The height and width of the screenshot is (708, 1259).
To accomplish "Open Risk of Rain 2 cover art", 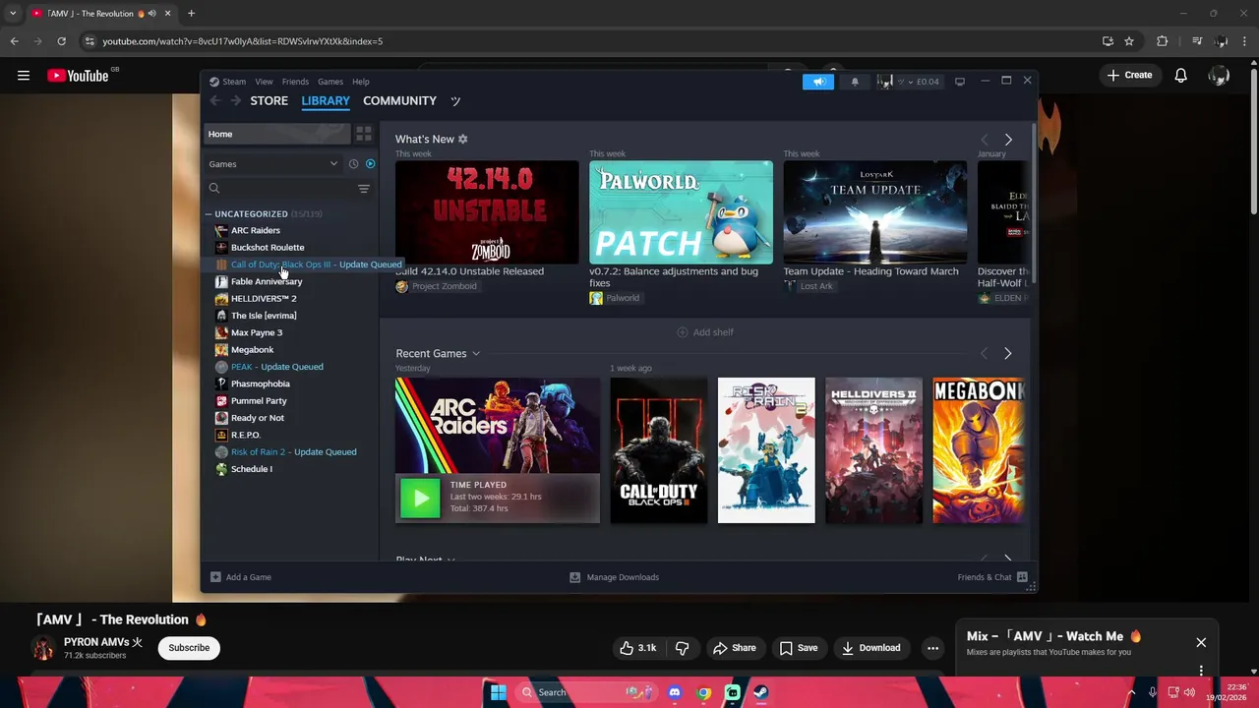I will (x=766, y=450).
